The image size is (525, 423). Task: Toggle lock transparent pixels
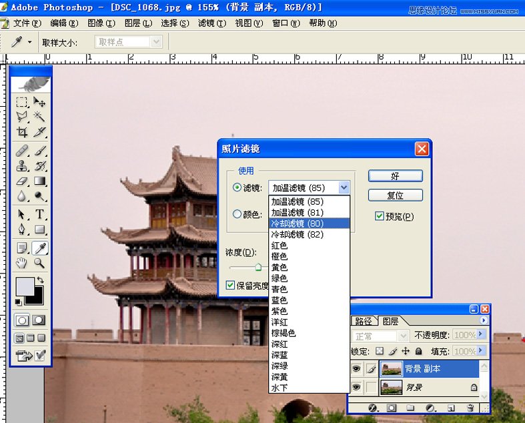tap(380, 351)
